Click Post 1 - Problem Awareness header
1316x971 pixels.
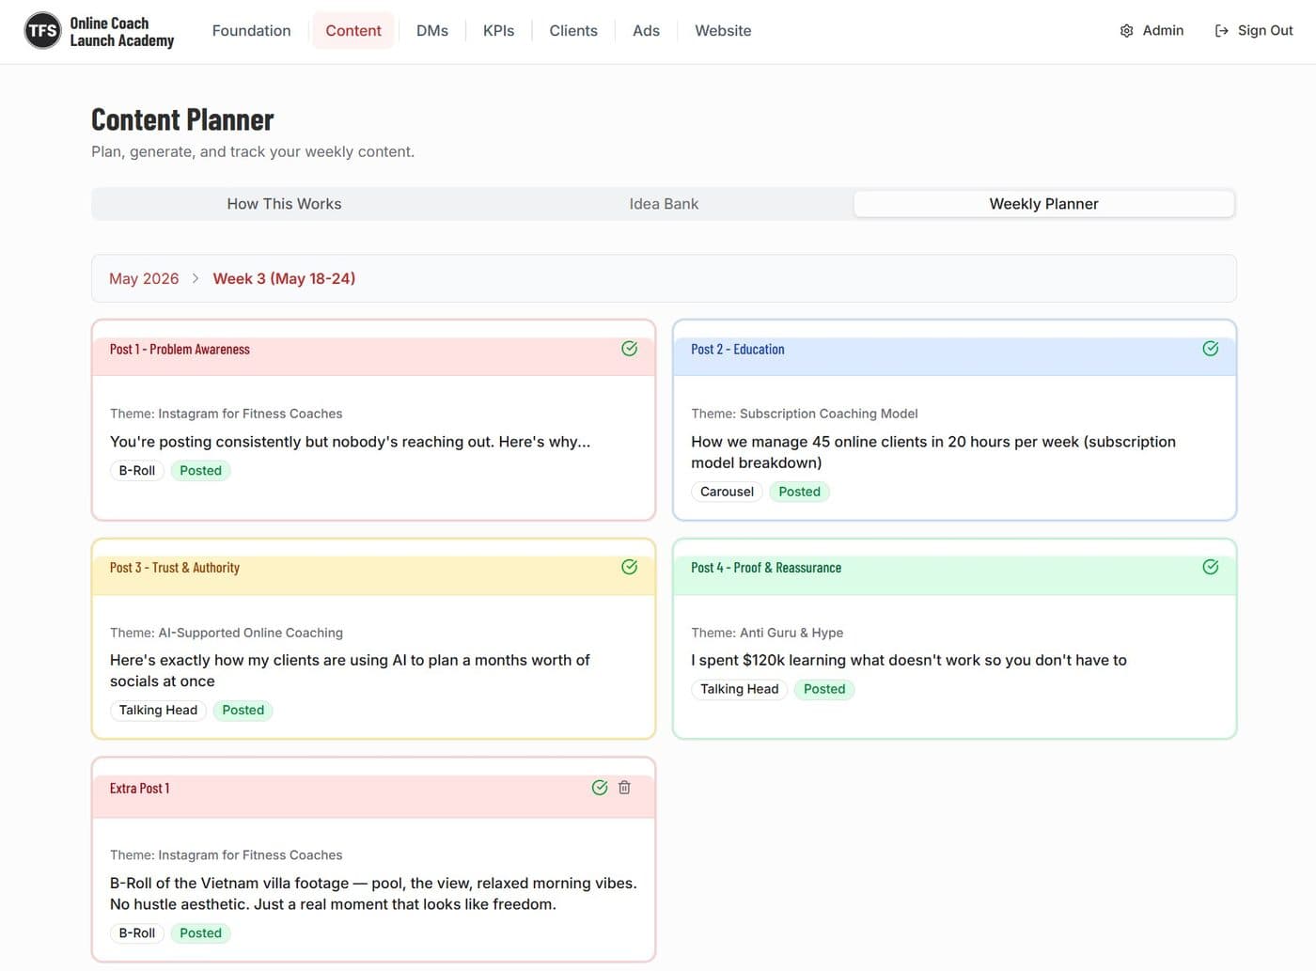click(180, 350)
